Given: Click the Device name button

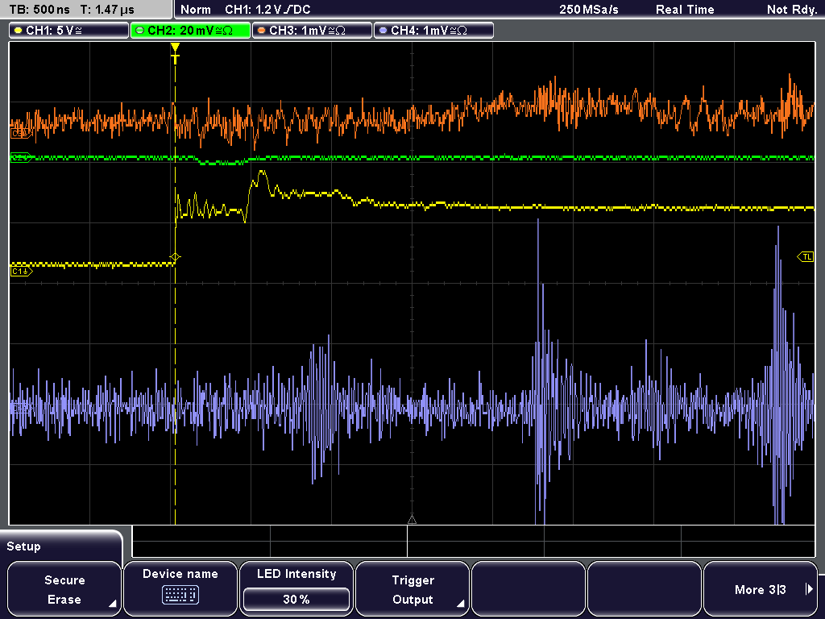Looking at the screenshot, I should (180, 589).
